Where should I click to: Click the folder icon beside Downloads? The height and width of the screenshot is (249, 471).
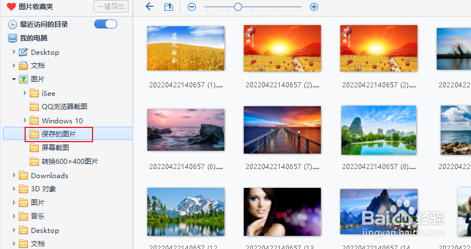23,175
